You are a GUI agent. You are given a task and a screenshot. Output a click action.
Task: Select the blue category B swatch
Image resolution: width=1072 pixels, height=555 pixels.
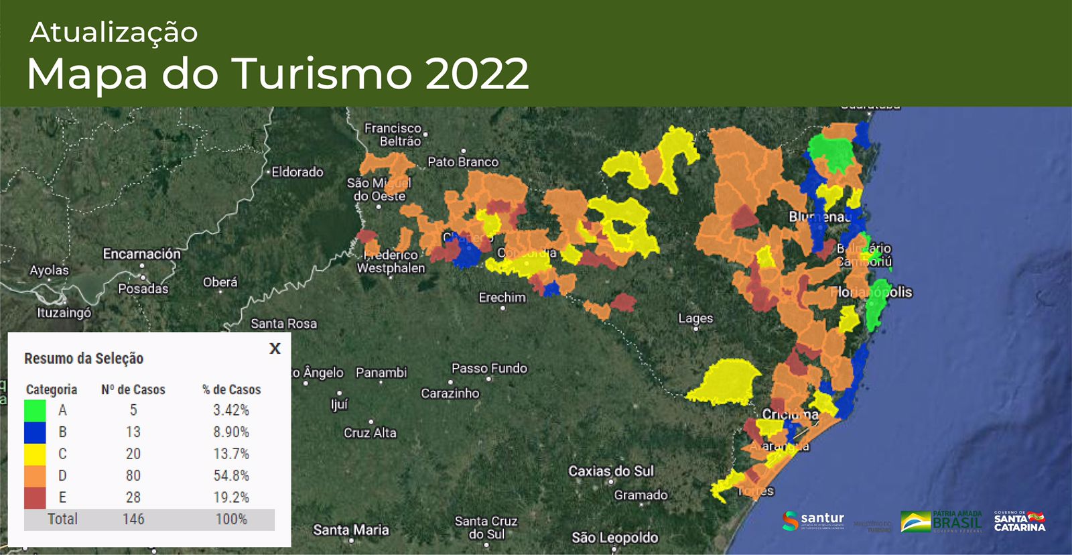pyautogui.click(x=35, y=432)
